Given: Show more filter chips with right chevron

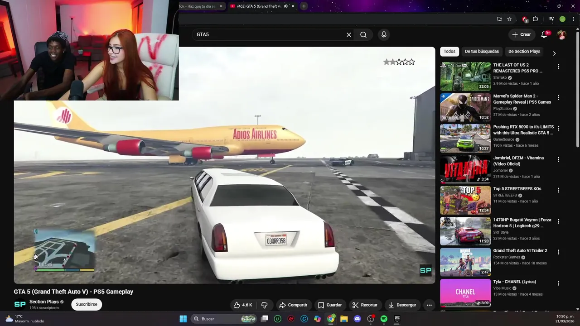Looking at the screenshot, I should (554, 53).
